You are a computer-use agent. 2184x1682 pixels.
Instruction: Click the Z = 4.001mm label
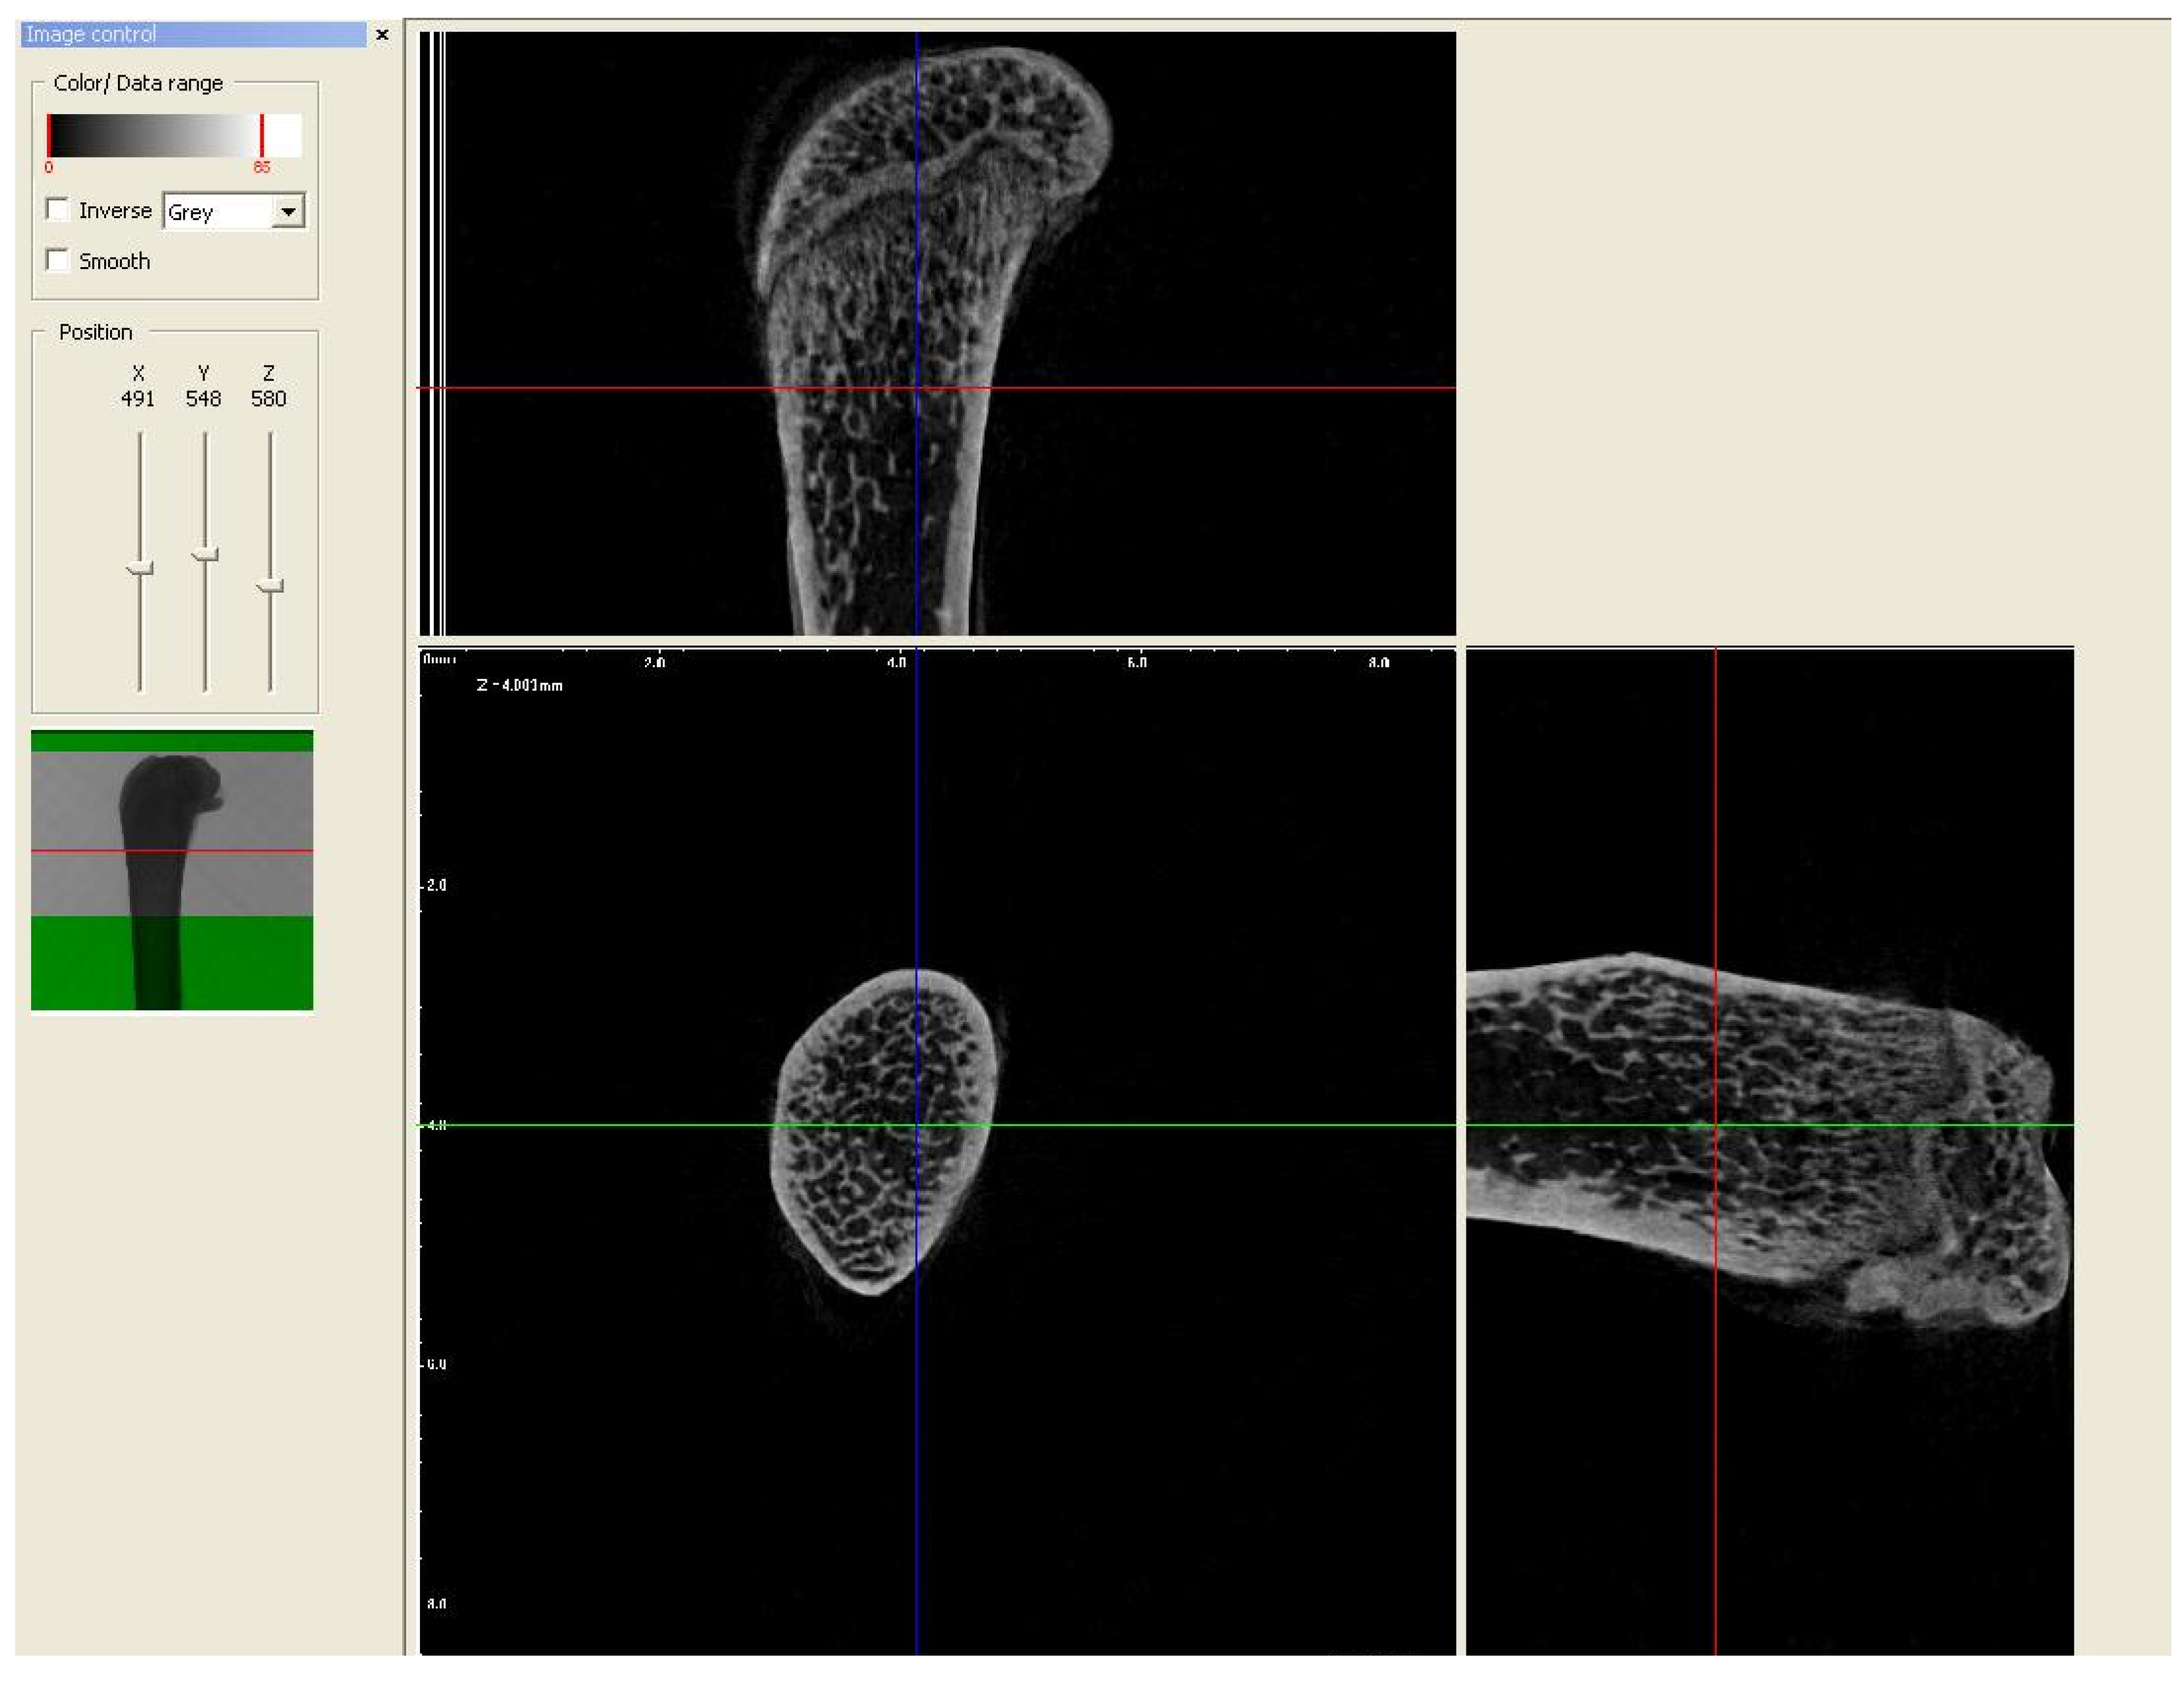[x=520, y=686]
